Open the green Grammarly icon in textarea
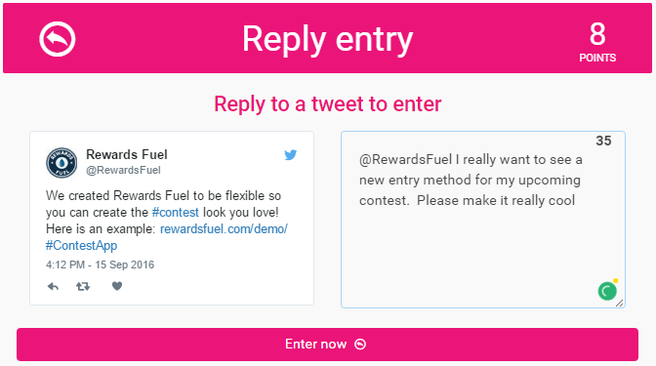Viewport: 656px width, 366px height. pos(607,291)
